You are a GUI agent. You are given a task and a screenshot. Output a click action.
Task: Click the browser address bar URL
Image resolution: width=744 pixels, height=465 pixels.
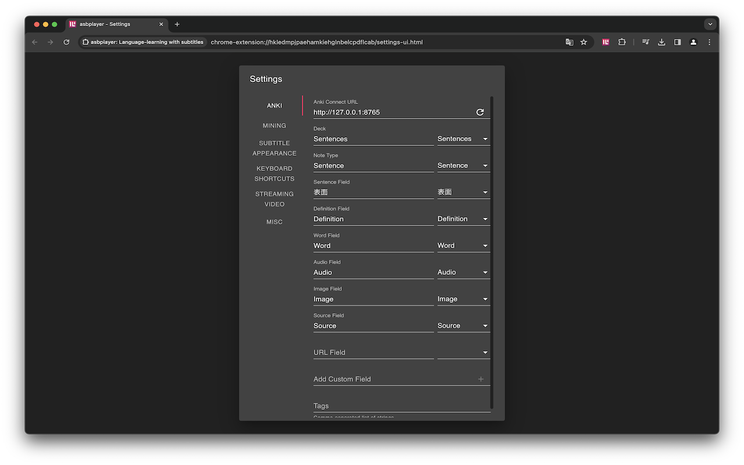coord(317,42)
